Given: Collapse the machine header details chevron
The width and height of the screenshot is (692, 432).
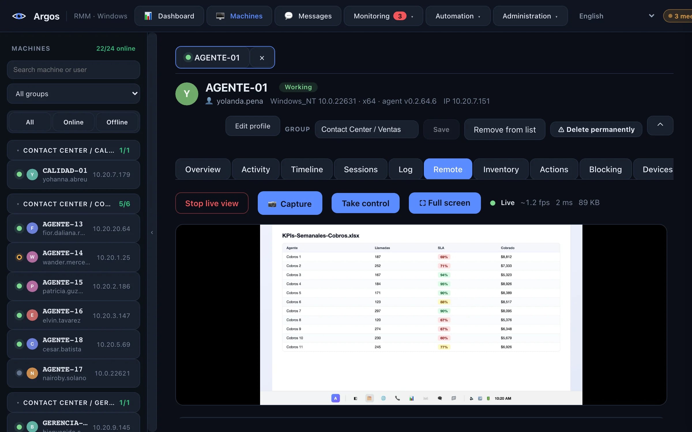Looking at the screenshot, I should (660, 125).
